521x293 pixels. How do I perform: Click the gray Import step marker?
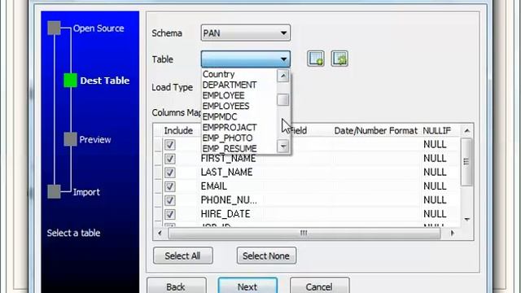coord(54,192)
